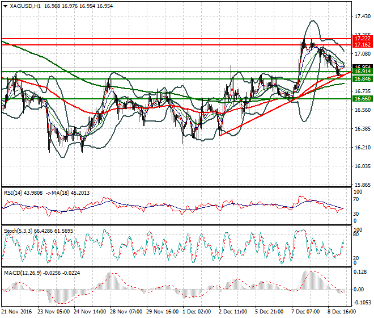Click the 24 Nov 14:00 time axis label
Image resolution: width=374 pixels, height=318 pixels.
point(90,312)
